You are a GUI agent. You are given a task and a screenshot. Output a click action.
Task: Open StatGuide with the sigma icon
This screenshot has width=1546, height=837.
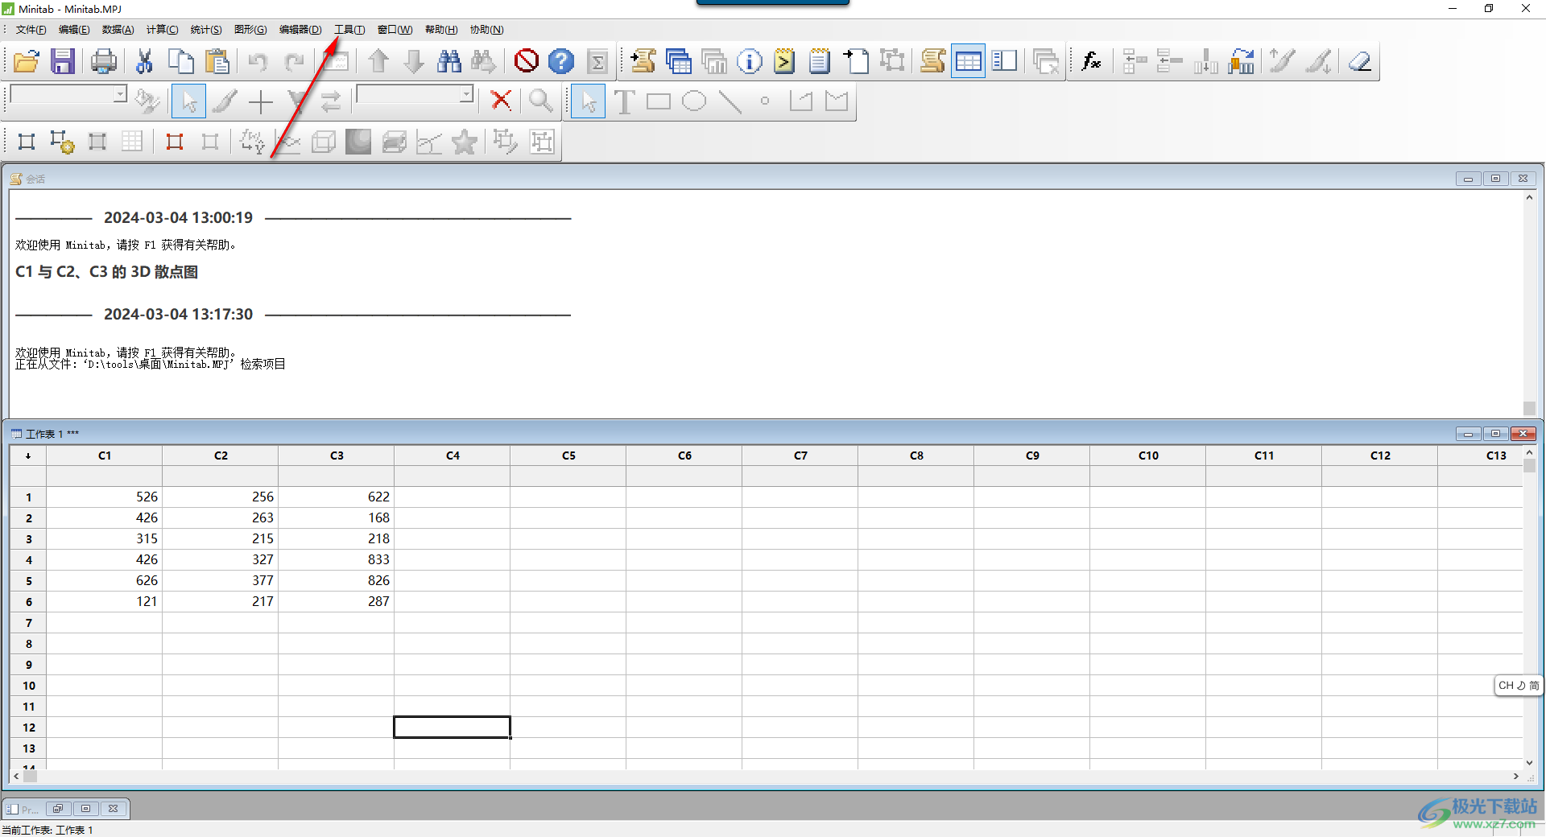pos(598,61)
